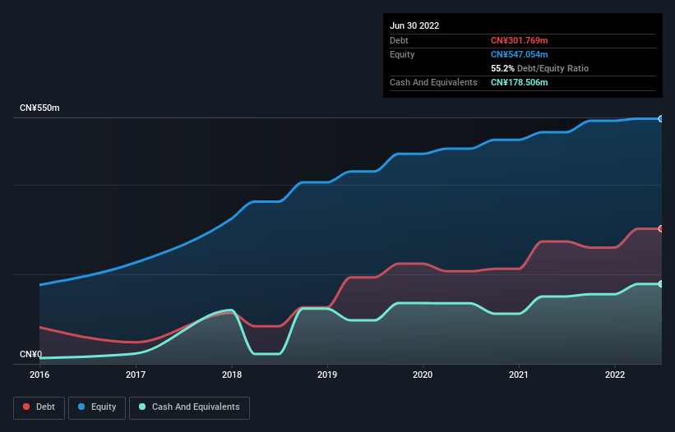Click the teal Cash legend dot

pos(142,407)
